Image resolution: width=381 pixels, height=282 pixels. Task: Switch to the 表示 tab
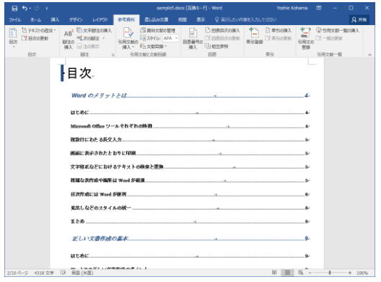pos(200,19)
